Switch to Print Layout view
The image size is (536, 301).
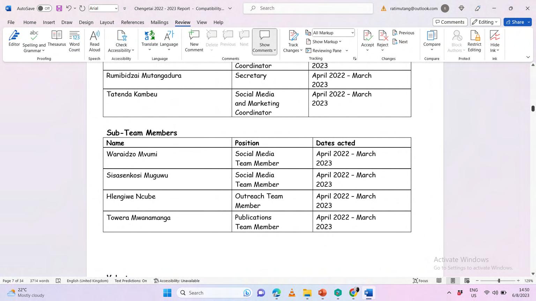[453, 281]
